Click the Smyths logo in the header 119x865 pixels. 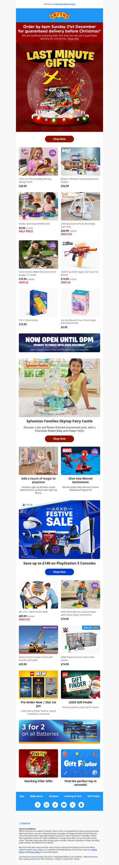coord(59,15)
